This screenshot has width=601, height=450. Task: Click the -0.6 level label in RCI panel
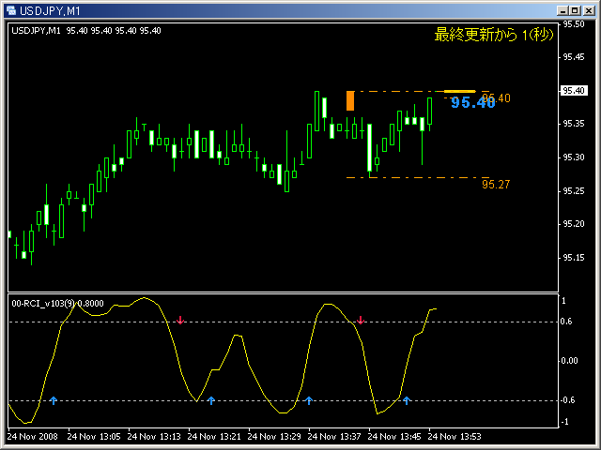click(567, 400)
